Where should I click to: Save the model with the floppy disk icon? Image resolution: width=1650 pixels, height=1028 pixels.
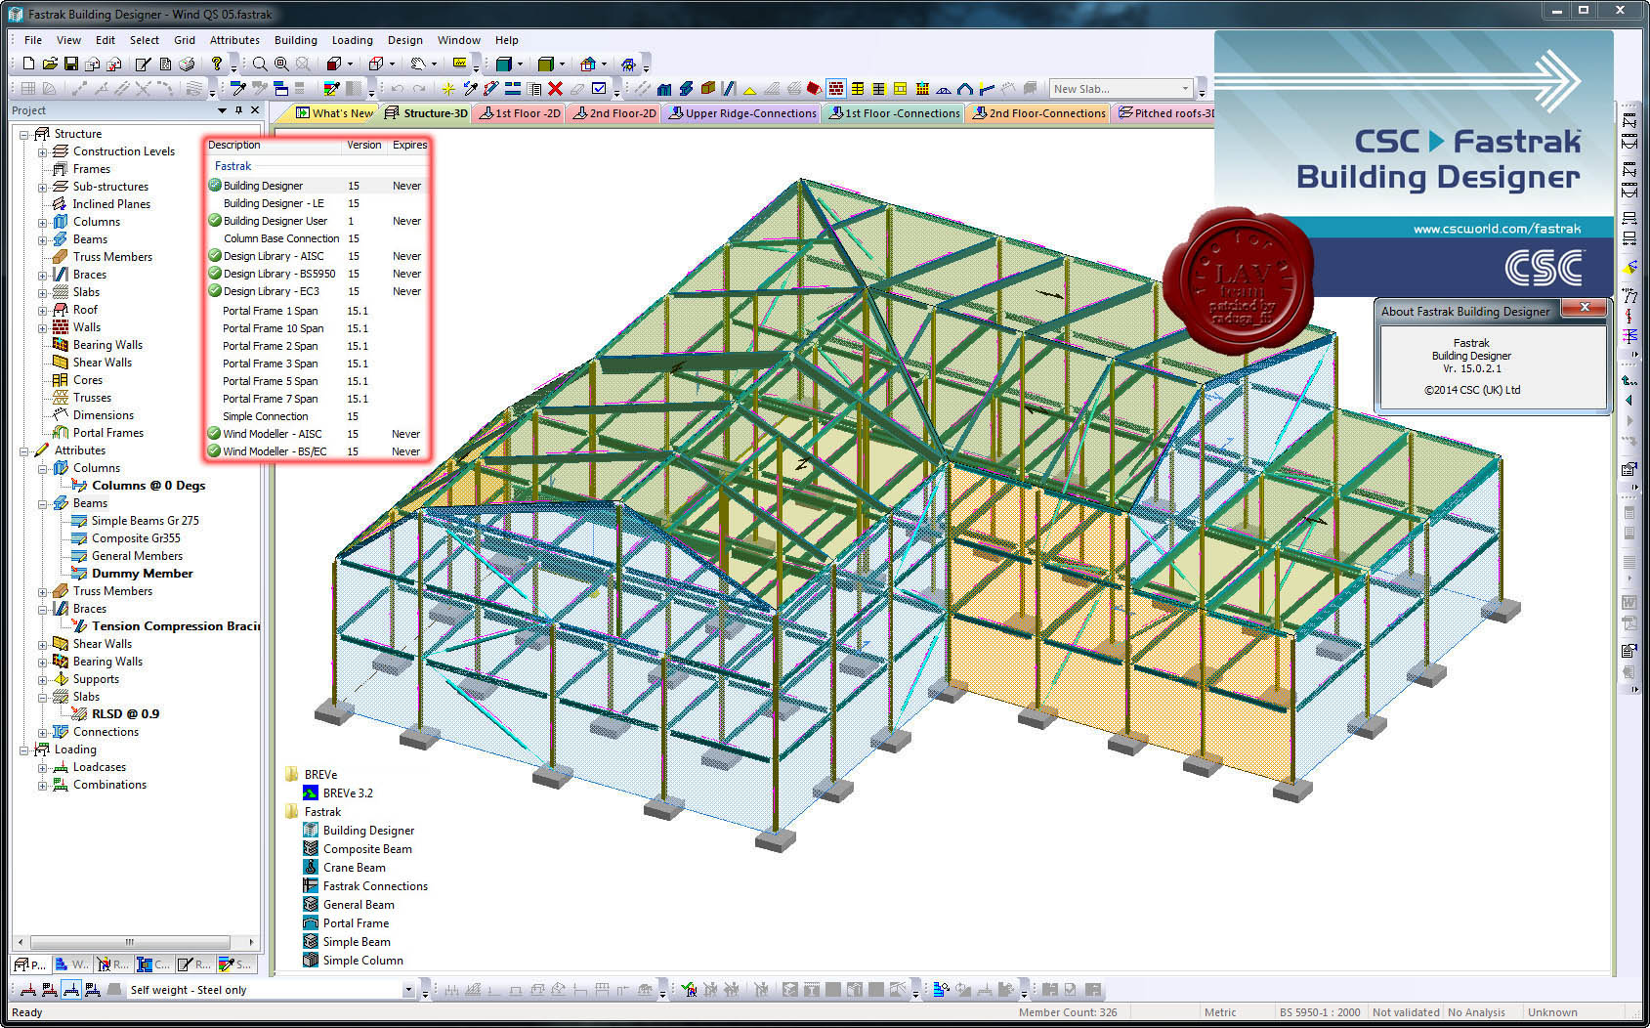click(x=71, y=64)
